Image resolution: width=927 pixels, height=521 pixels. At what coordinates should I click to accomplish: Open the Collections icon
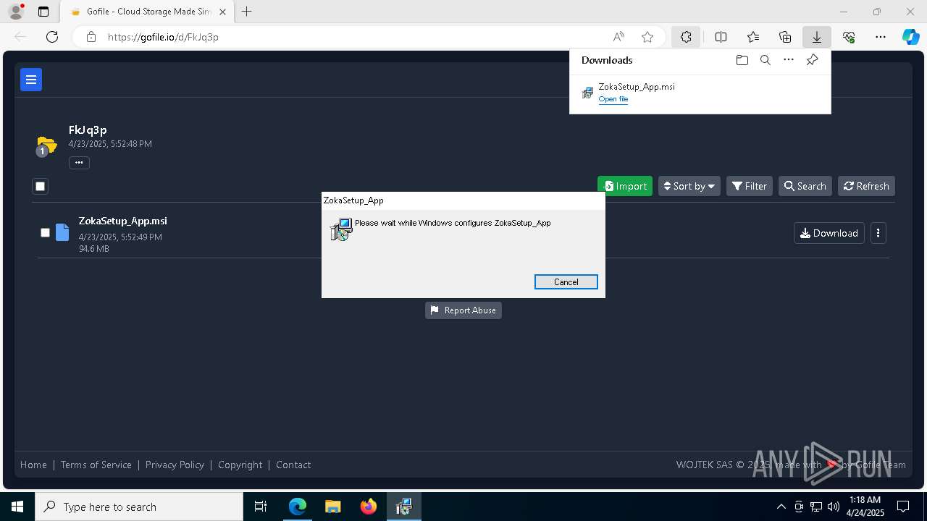pyautogui.click(x=785, y=37)
